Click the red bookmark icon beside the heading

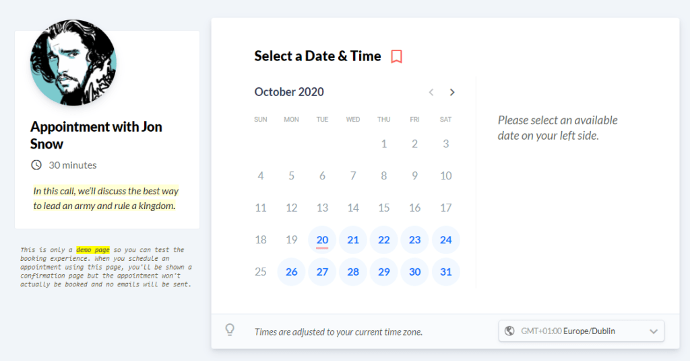(396, 56)
